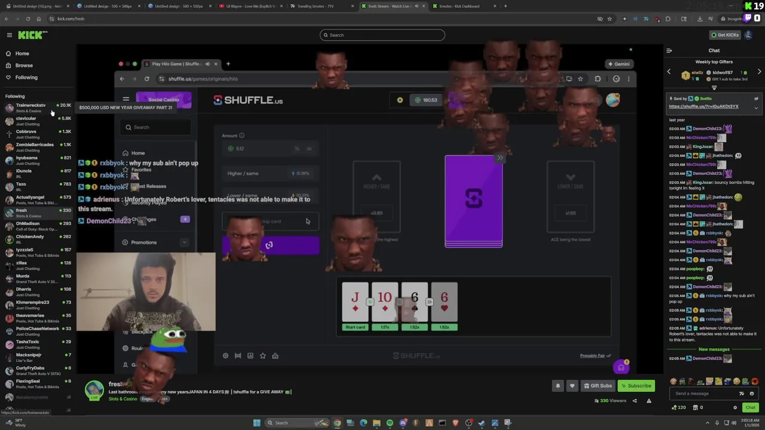Open ZombieBarricades channel in Following list
765x430 pixels.
[x=38, y=147]
